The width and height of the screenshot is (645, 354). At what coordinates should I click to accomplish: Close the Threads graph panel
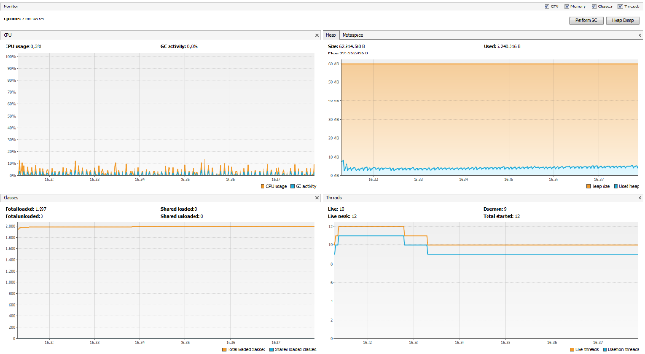(x=639, y=198)
